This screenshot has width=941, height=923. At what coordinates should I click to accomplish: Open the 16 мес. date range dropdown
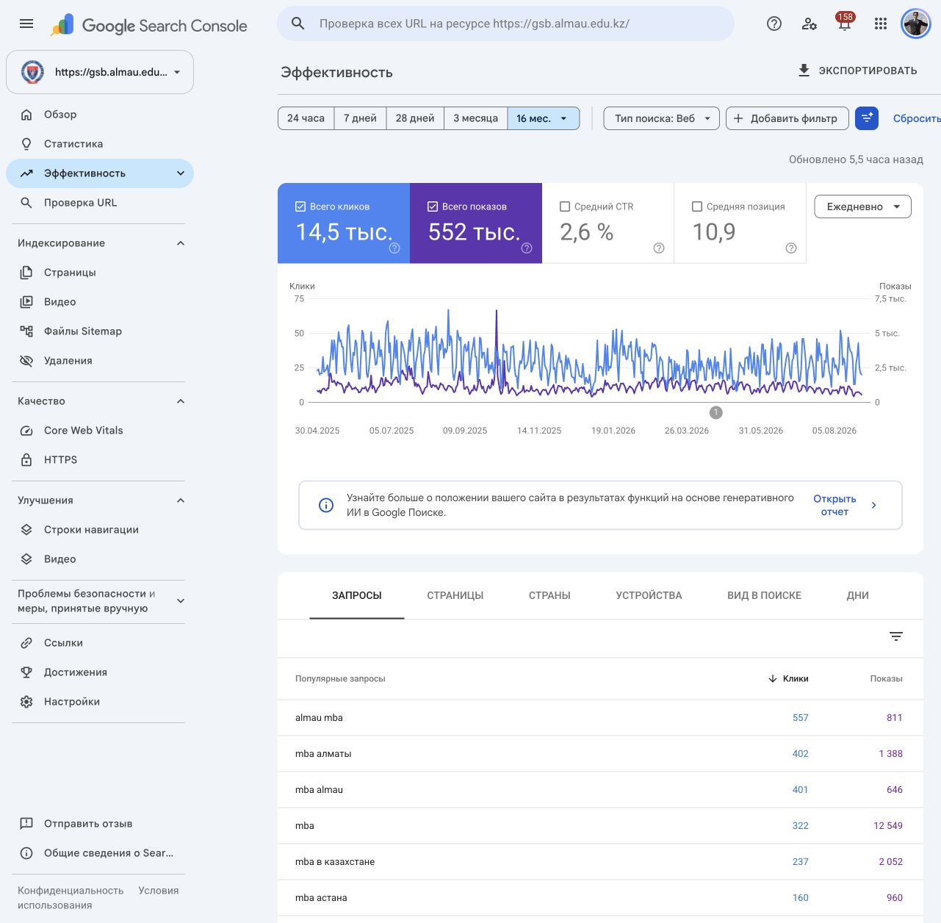click(x=543, y=118)
